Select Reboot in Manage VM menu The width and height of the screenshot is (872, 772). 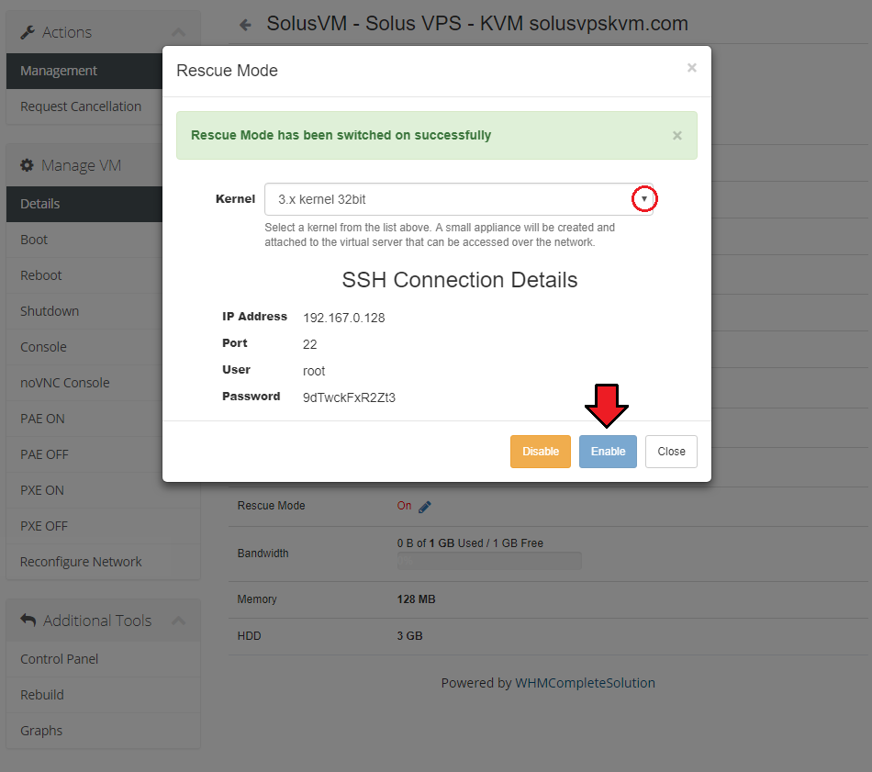(84, 275)
